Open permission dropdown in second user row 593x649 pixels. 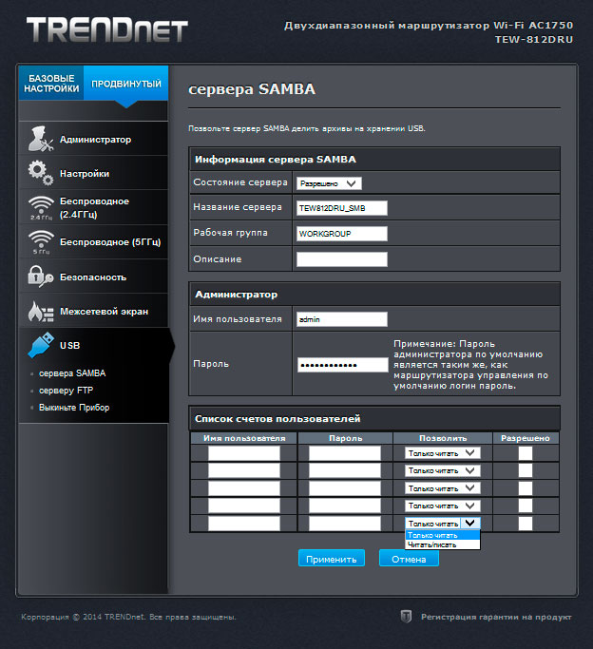coord(442,470)
